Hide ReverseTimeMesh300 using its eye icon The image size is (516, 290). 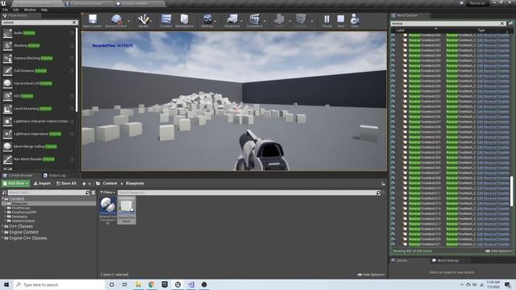(393, 137)
